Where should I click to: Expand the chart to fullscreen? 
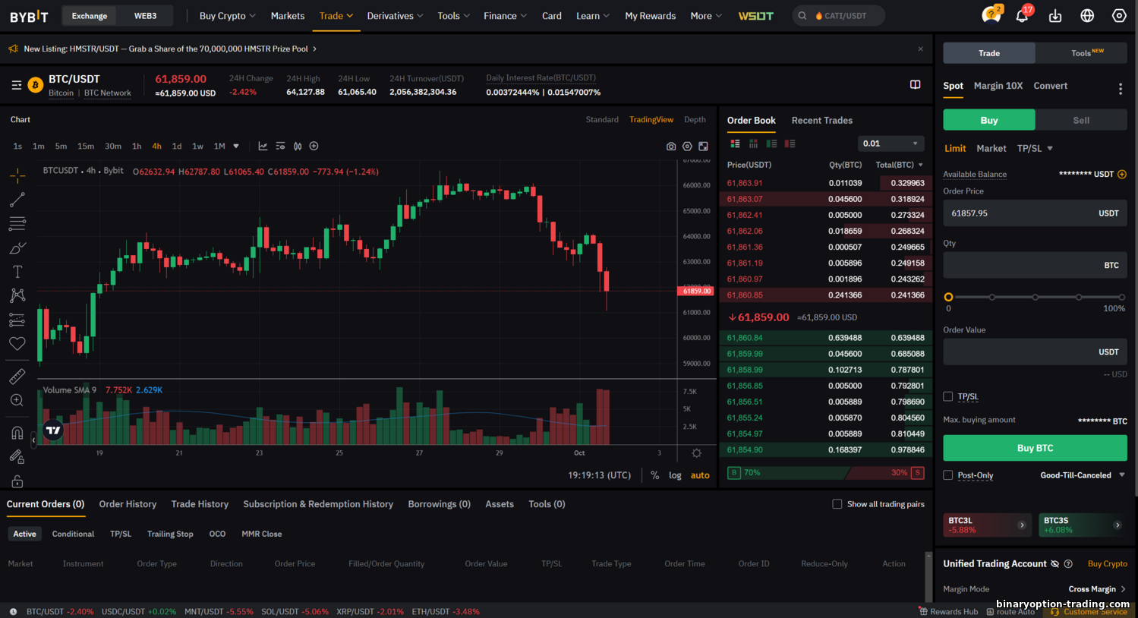(703, 147)
